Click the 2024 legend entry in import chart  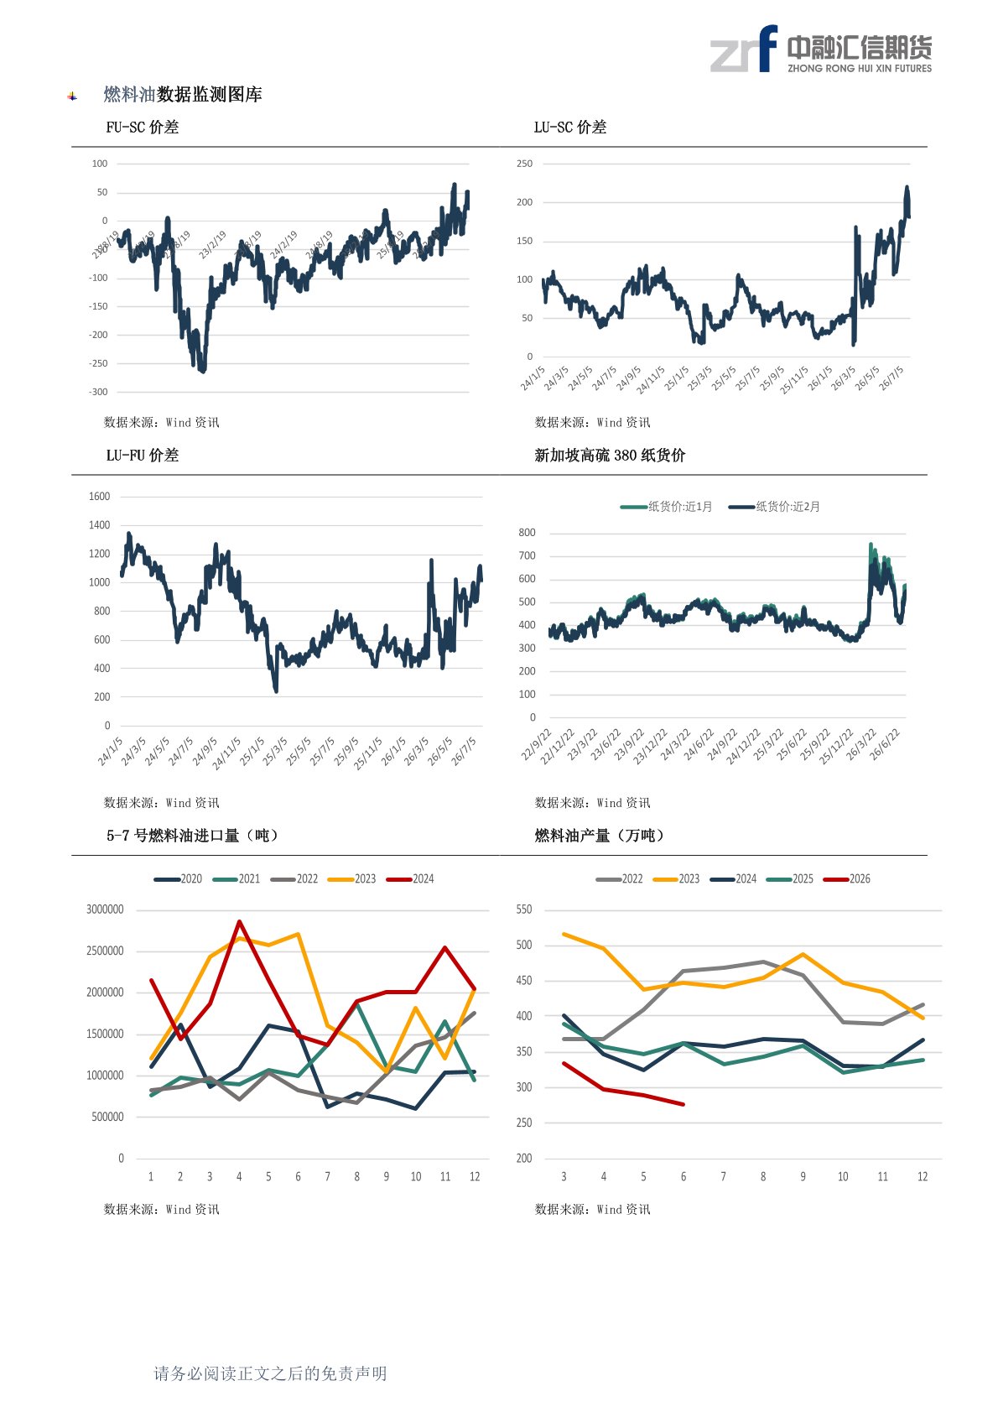[410, 879]
